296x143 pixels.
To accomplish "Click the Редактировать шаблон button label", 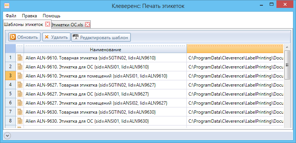I will tap(104, 37).
